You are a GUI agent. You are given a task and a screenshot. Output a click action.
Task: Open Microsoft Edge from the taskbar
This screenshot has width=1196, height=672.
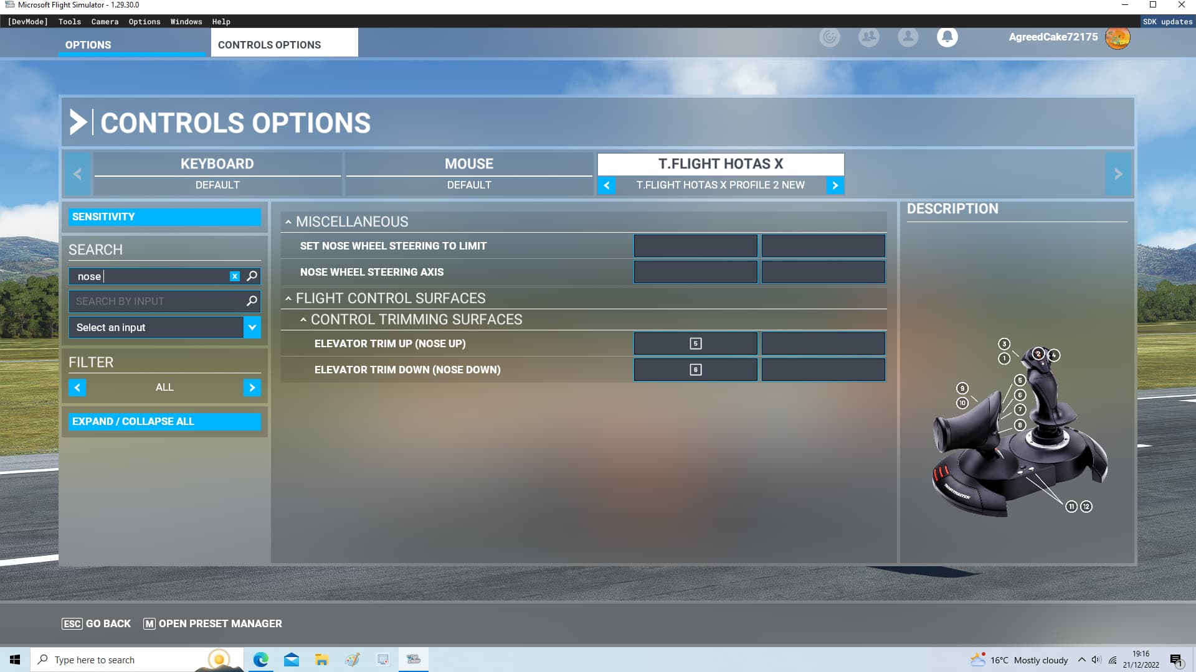point(260,660)
